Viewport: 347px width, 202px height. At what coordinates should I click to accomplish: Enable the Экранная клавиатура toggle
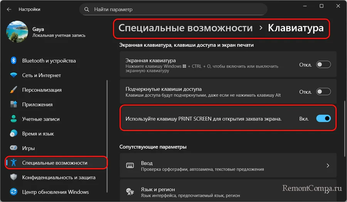323,65
